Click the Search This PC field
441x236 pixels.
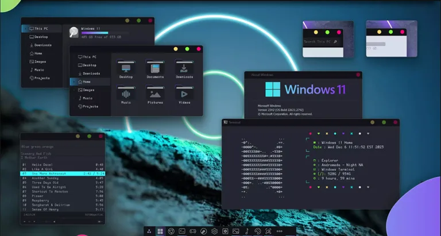[x=323, y=42]
